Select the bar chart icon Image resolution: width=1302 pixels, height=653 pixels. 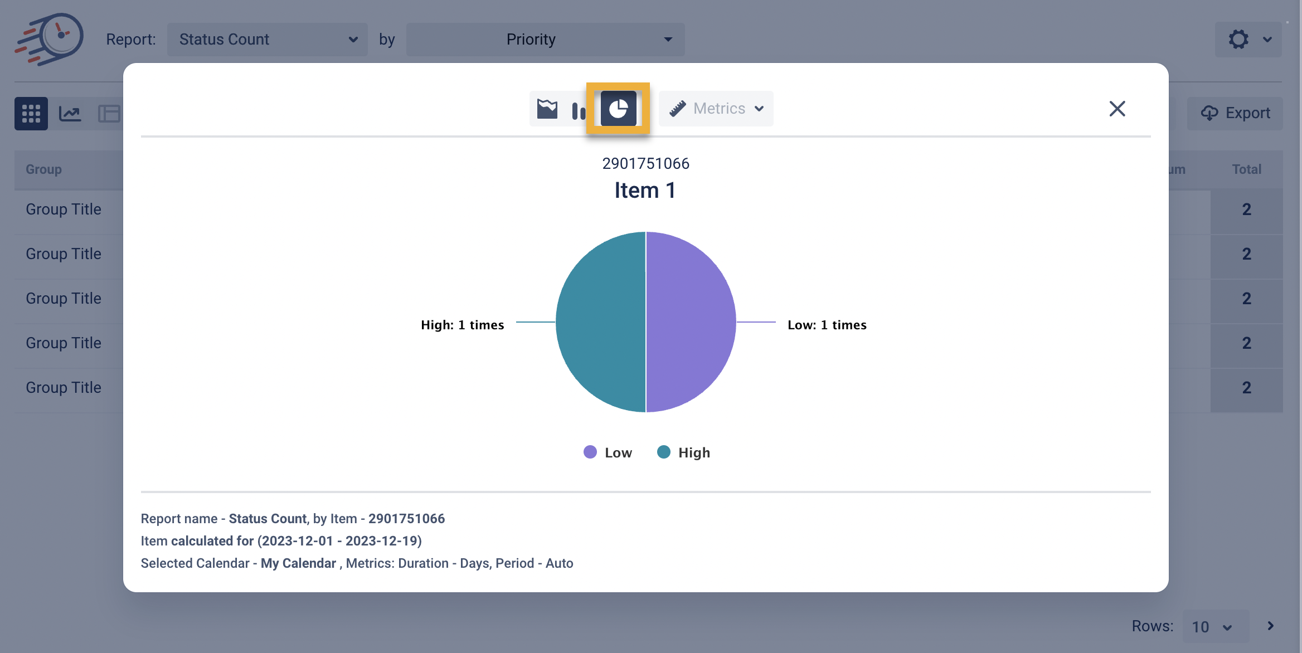click(579, 110)
